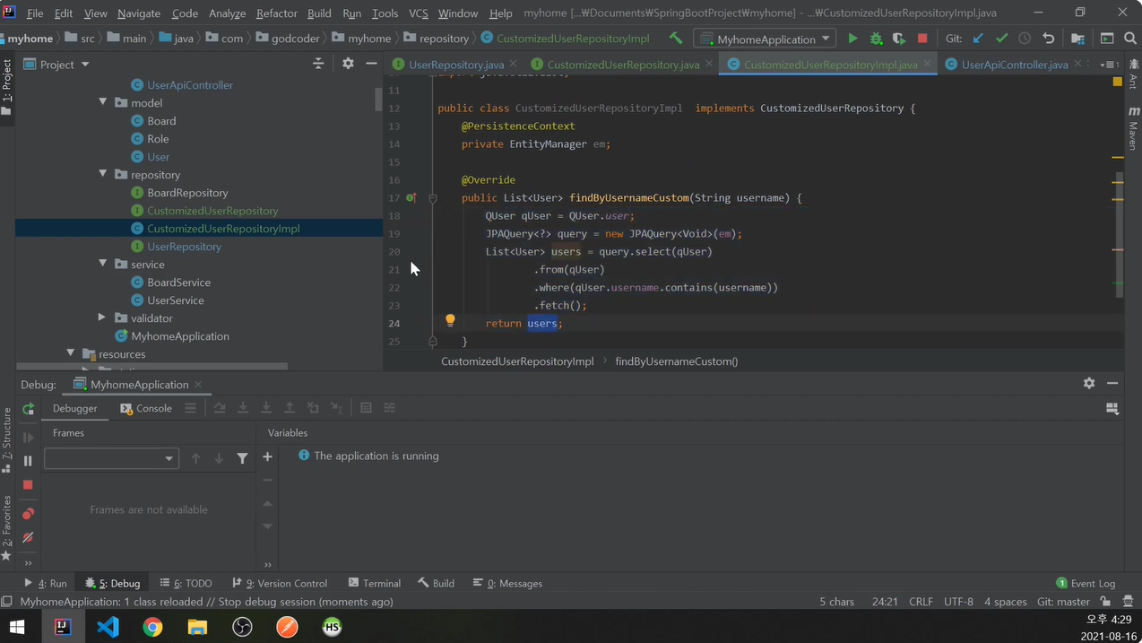The image size is (1142, 643).
Task: Toggle Structure tool window side tab
Action: 7,439
